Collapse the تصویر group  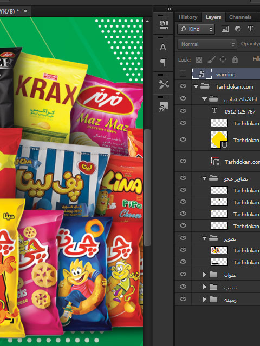pos(204,238)
